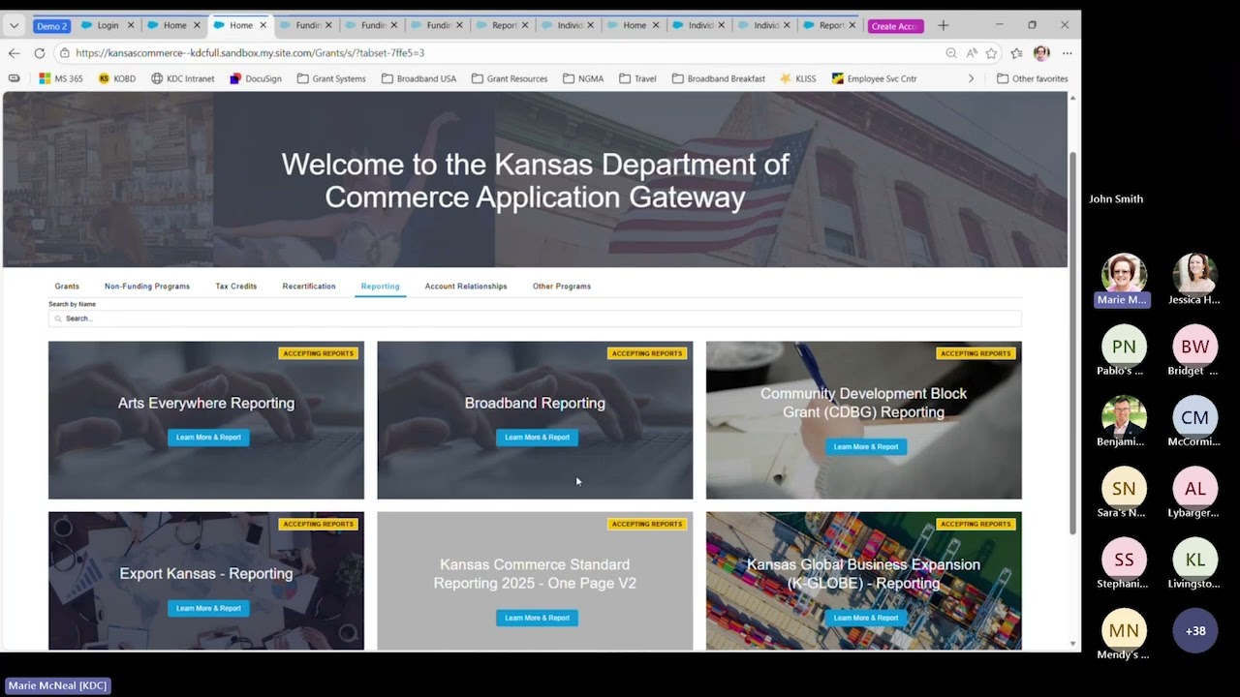Click the read aloud icon in the address bar
The height and width of the screenshot is (697, 1240).
(x=972, y=53)
